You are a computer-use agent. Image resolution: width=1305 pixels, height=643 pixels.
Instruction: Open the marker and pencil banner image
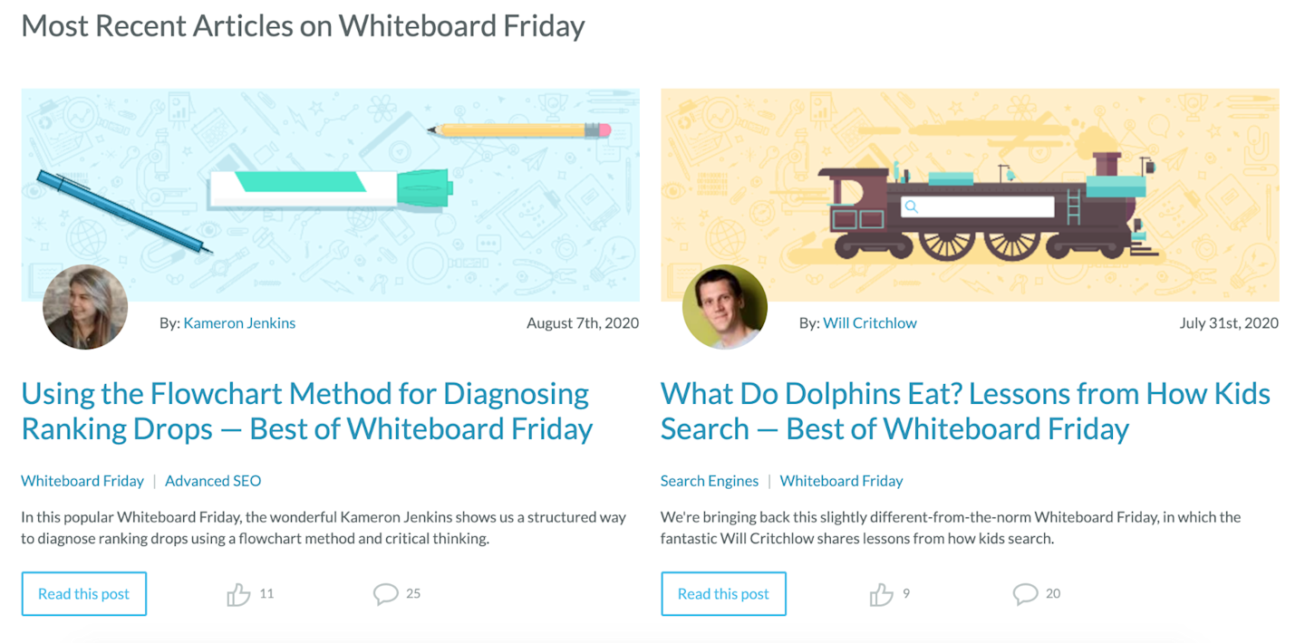pyautogui.click(x=330, y=195)
